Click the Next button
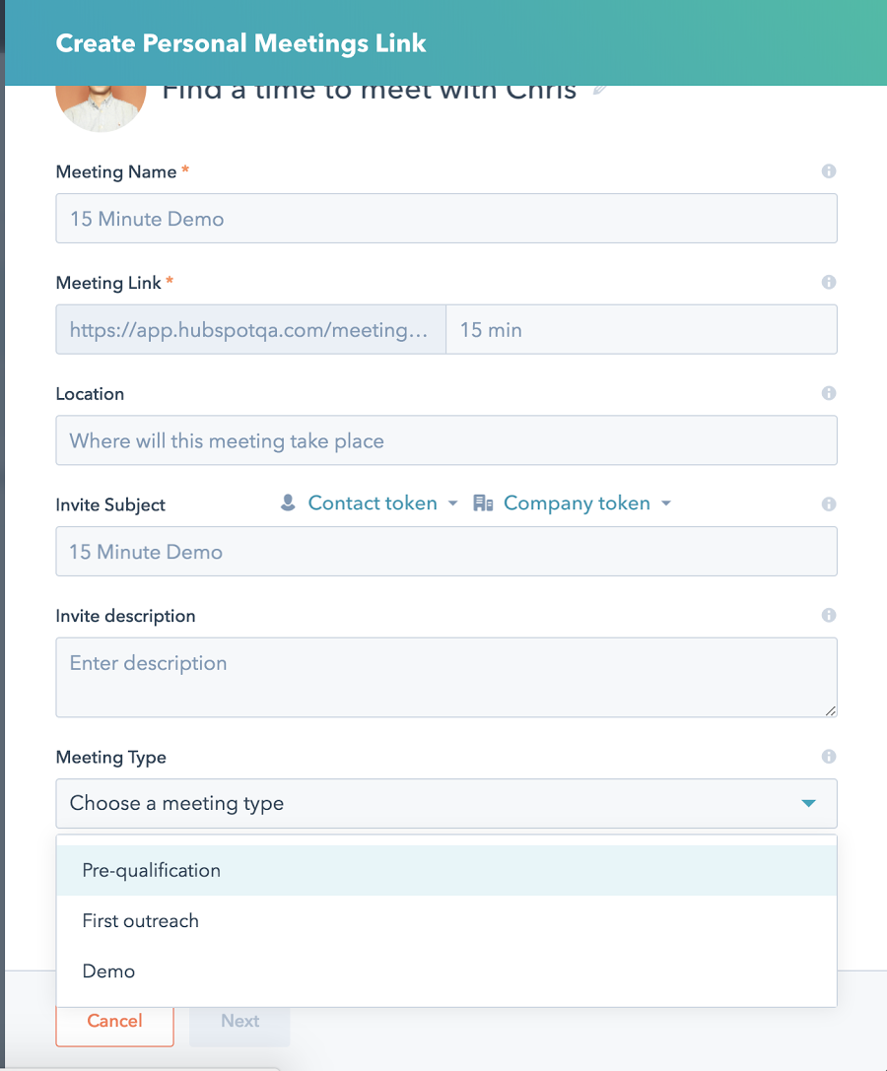 (x=239, y=1025)
